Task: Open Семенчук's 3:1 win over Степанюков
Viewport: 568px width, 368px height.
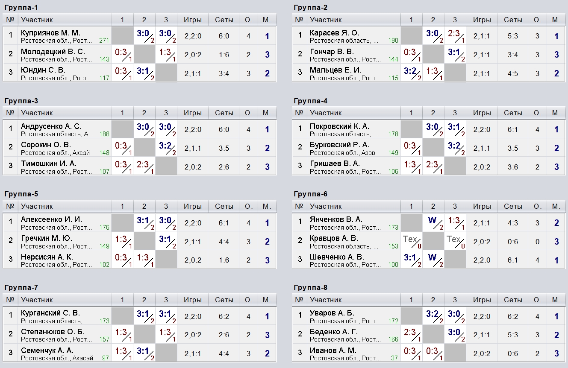Action: (x=144, y=353)
